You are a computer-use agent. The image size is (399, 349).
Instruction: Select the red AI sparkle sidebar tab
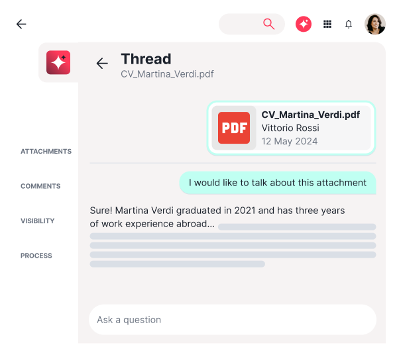click(x=58, y=62)
